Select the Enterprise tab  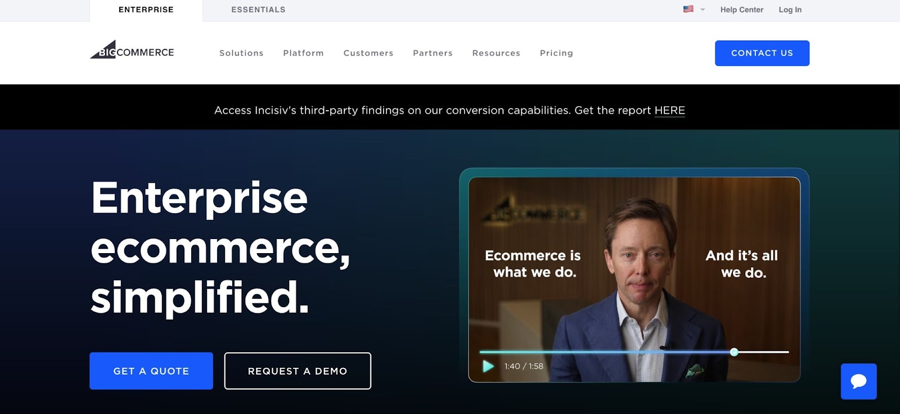[x=146, y=10]
